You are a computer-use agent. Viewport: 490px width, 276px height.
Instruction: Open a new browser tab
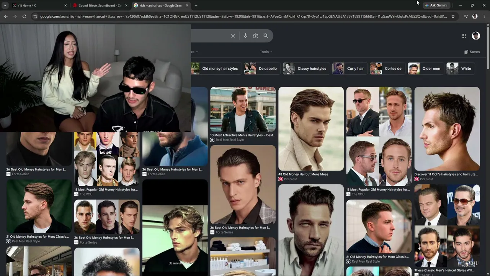click(196, 5)
